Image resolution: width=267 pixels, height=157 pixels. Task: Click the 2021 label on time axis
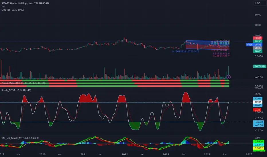point(83,154)
